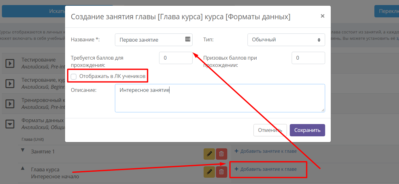This screenshot has height=184, width=399.
Task: Select the Глава курса row text
Action: point(45,170)
